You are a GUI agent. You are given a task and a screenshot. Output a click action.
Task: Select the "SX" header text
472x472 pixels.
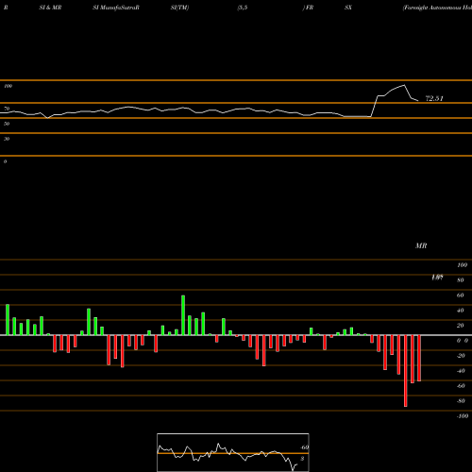[x=348, y=8]
